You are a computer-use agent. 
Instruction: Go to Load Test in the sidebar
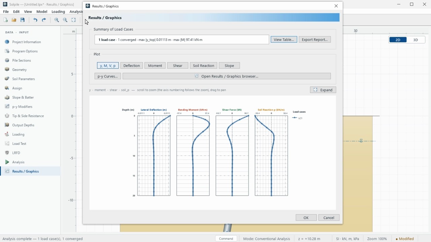click(30, 144)
